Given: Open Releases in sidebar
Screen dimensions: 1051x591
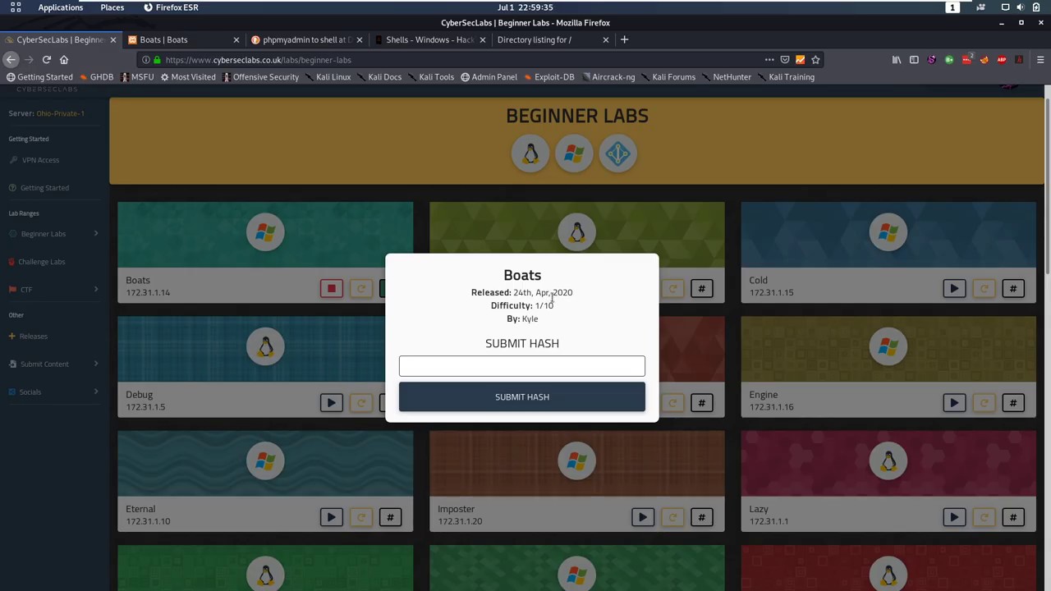Looking at the screenshot, I should tap(33, 337).
